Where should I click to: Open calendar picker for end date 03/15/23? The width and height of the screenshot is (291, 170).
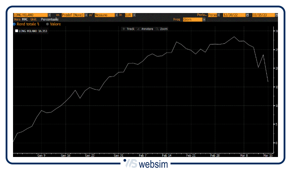point(277,15)
